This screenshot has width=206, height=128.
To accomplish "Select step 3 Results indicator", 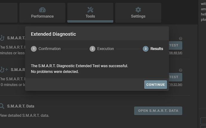I will pos(153,49).
